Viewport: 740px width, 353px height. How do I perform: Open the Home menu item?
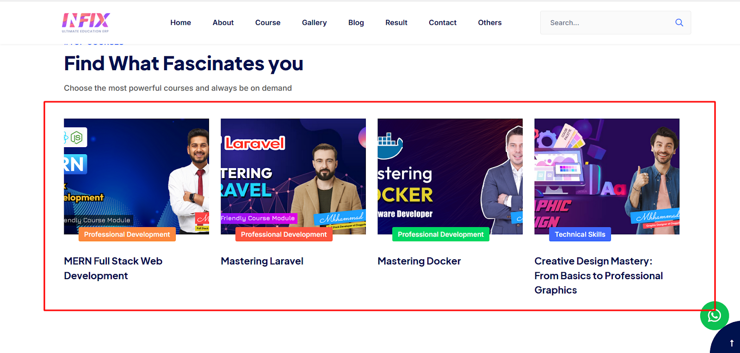(x=180, y=23)
